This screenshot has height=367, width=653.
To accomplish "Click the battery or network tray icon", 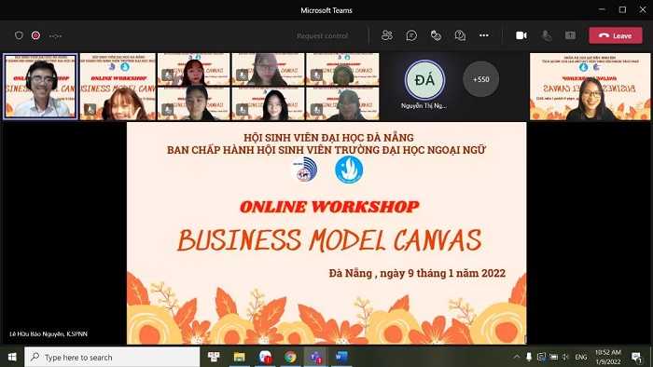I will click(x=553, y=357).
